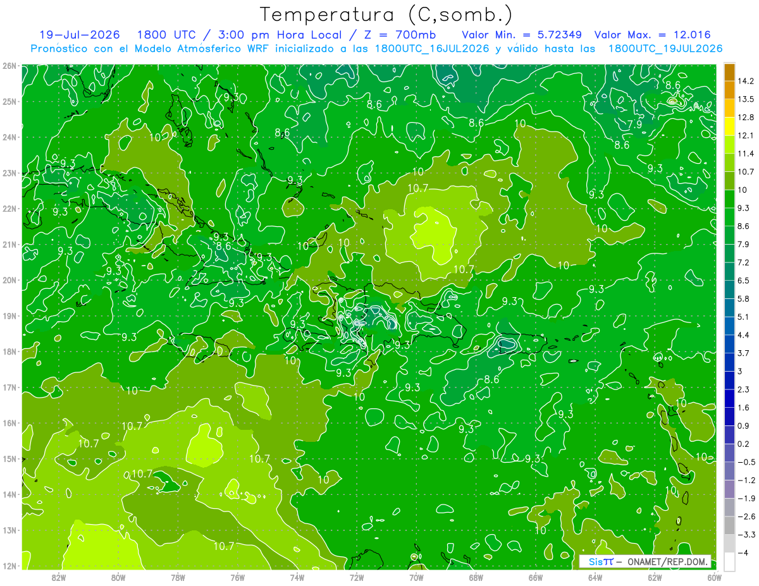Click the orange band at top of color scale
Image resolution: width=759 pixels, height=586 pixels.
[x=729, y=72]
